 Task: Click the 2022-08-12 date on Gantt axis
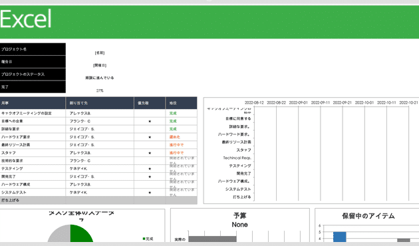(254, 102)
